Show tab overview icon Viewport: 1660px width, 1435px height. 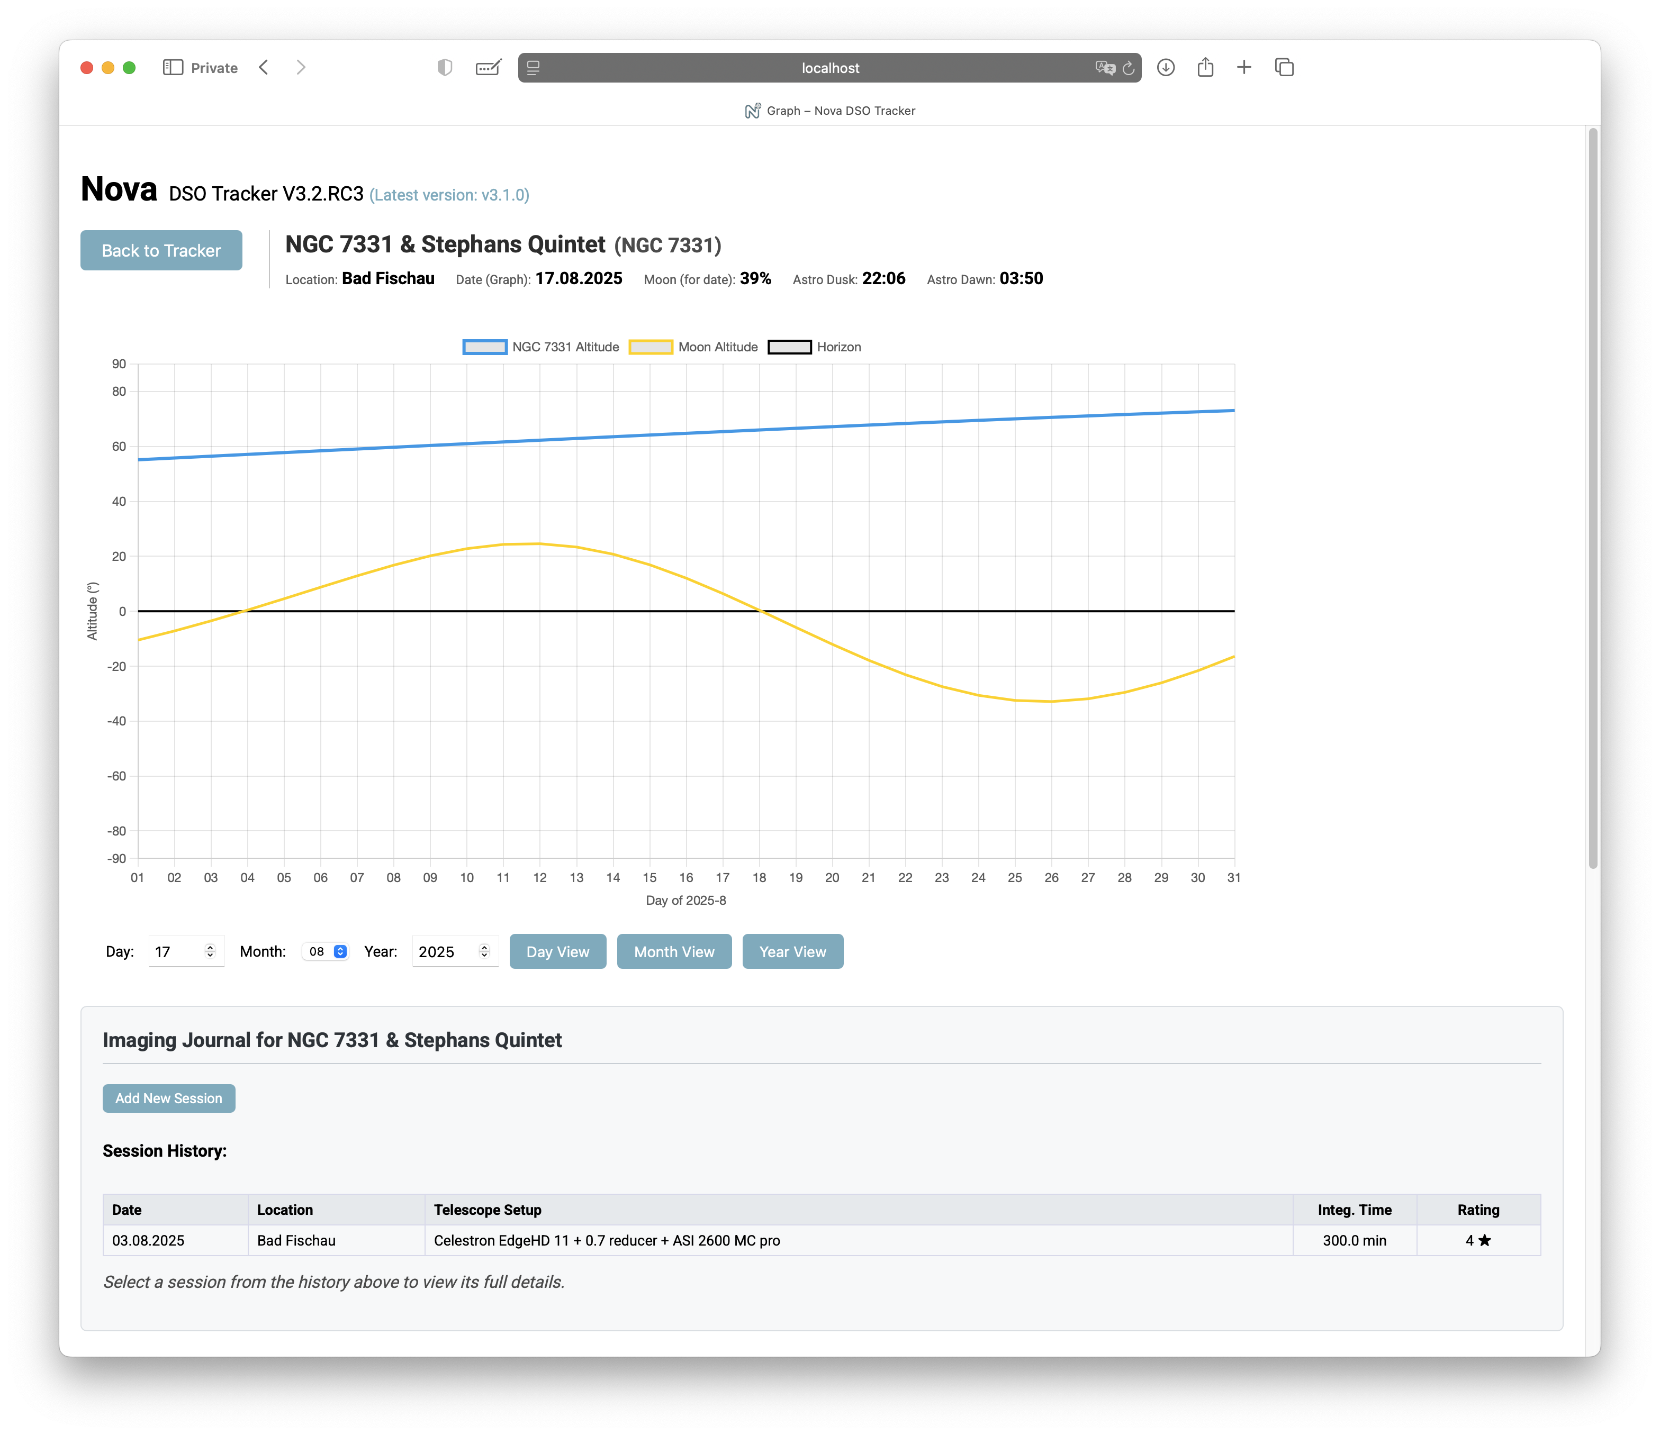click(x=1284, y=67)
